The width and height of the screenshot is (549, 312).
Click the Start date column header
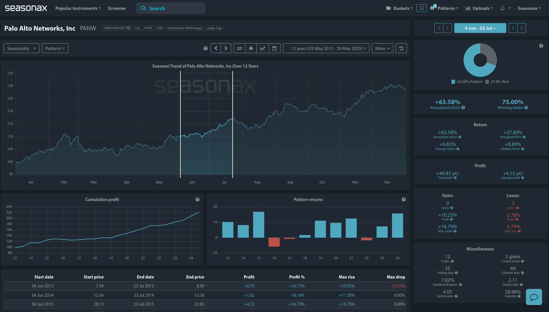(x=44, y=277)
